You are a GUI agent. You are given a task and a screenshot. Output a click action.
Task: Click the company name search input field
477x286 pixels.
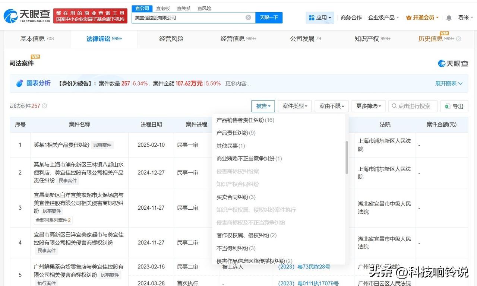pos(188,18)
